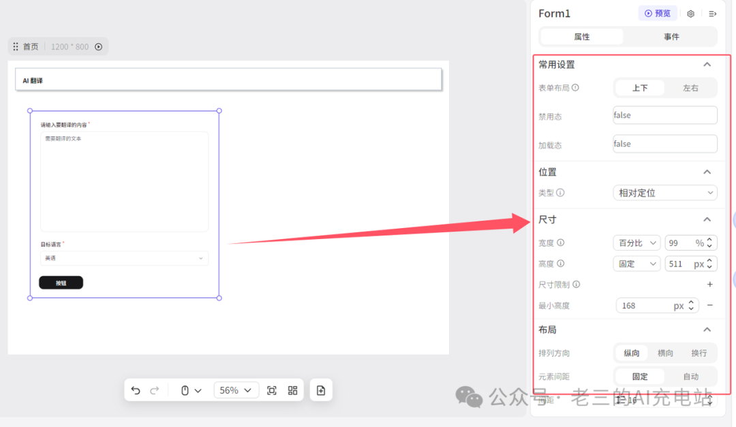Screen dimensions: 736x427
Task: Click the info icon next to 类型
Action: pyautogui.click(x=560, y=192)
